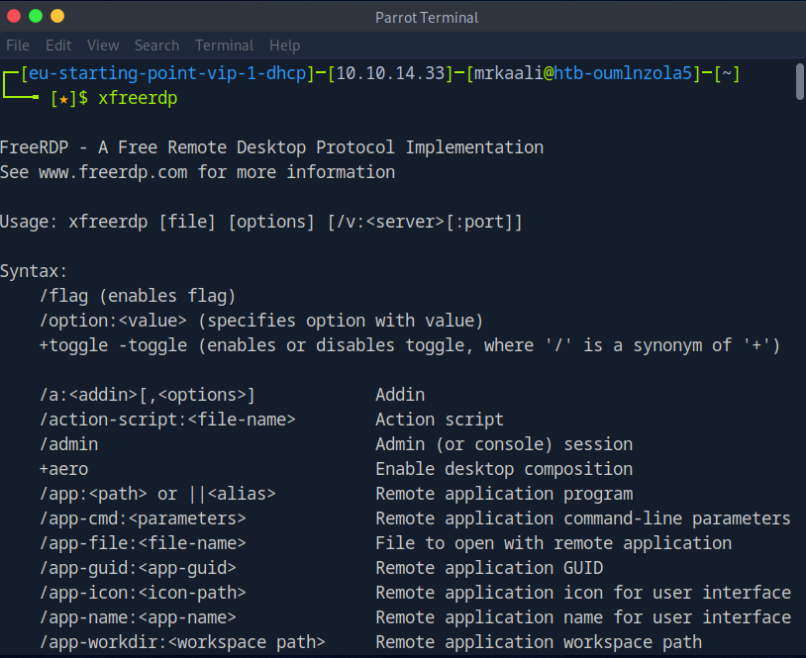Expand the View menu

point(103,46)
